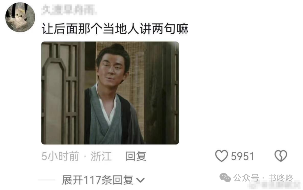Image resolution: width=303 pixels, height=190 pixels.
Task: Click the 5951 like count
Action: 243,156
